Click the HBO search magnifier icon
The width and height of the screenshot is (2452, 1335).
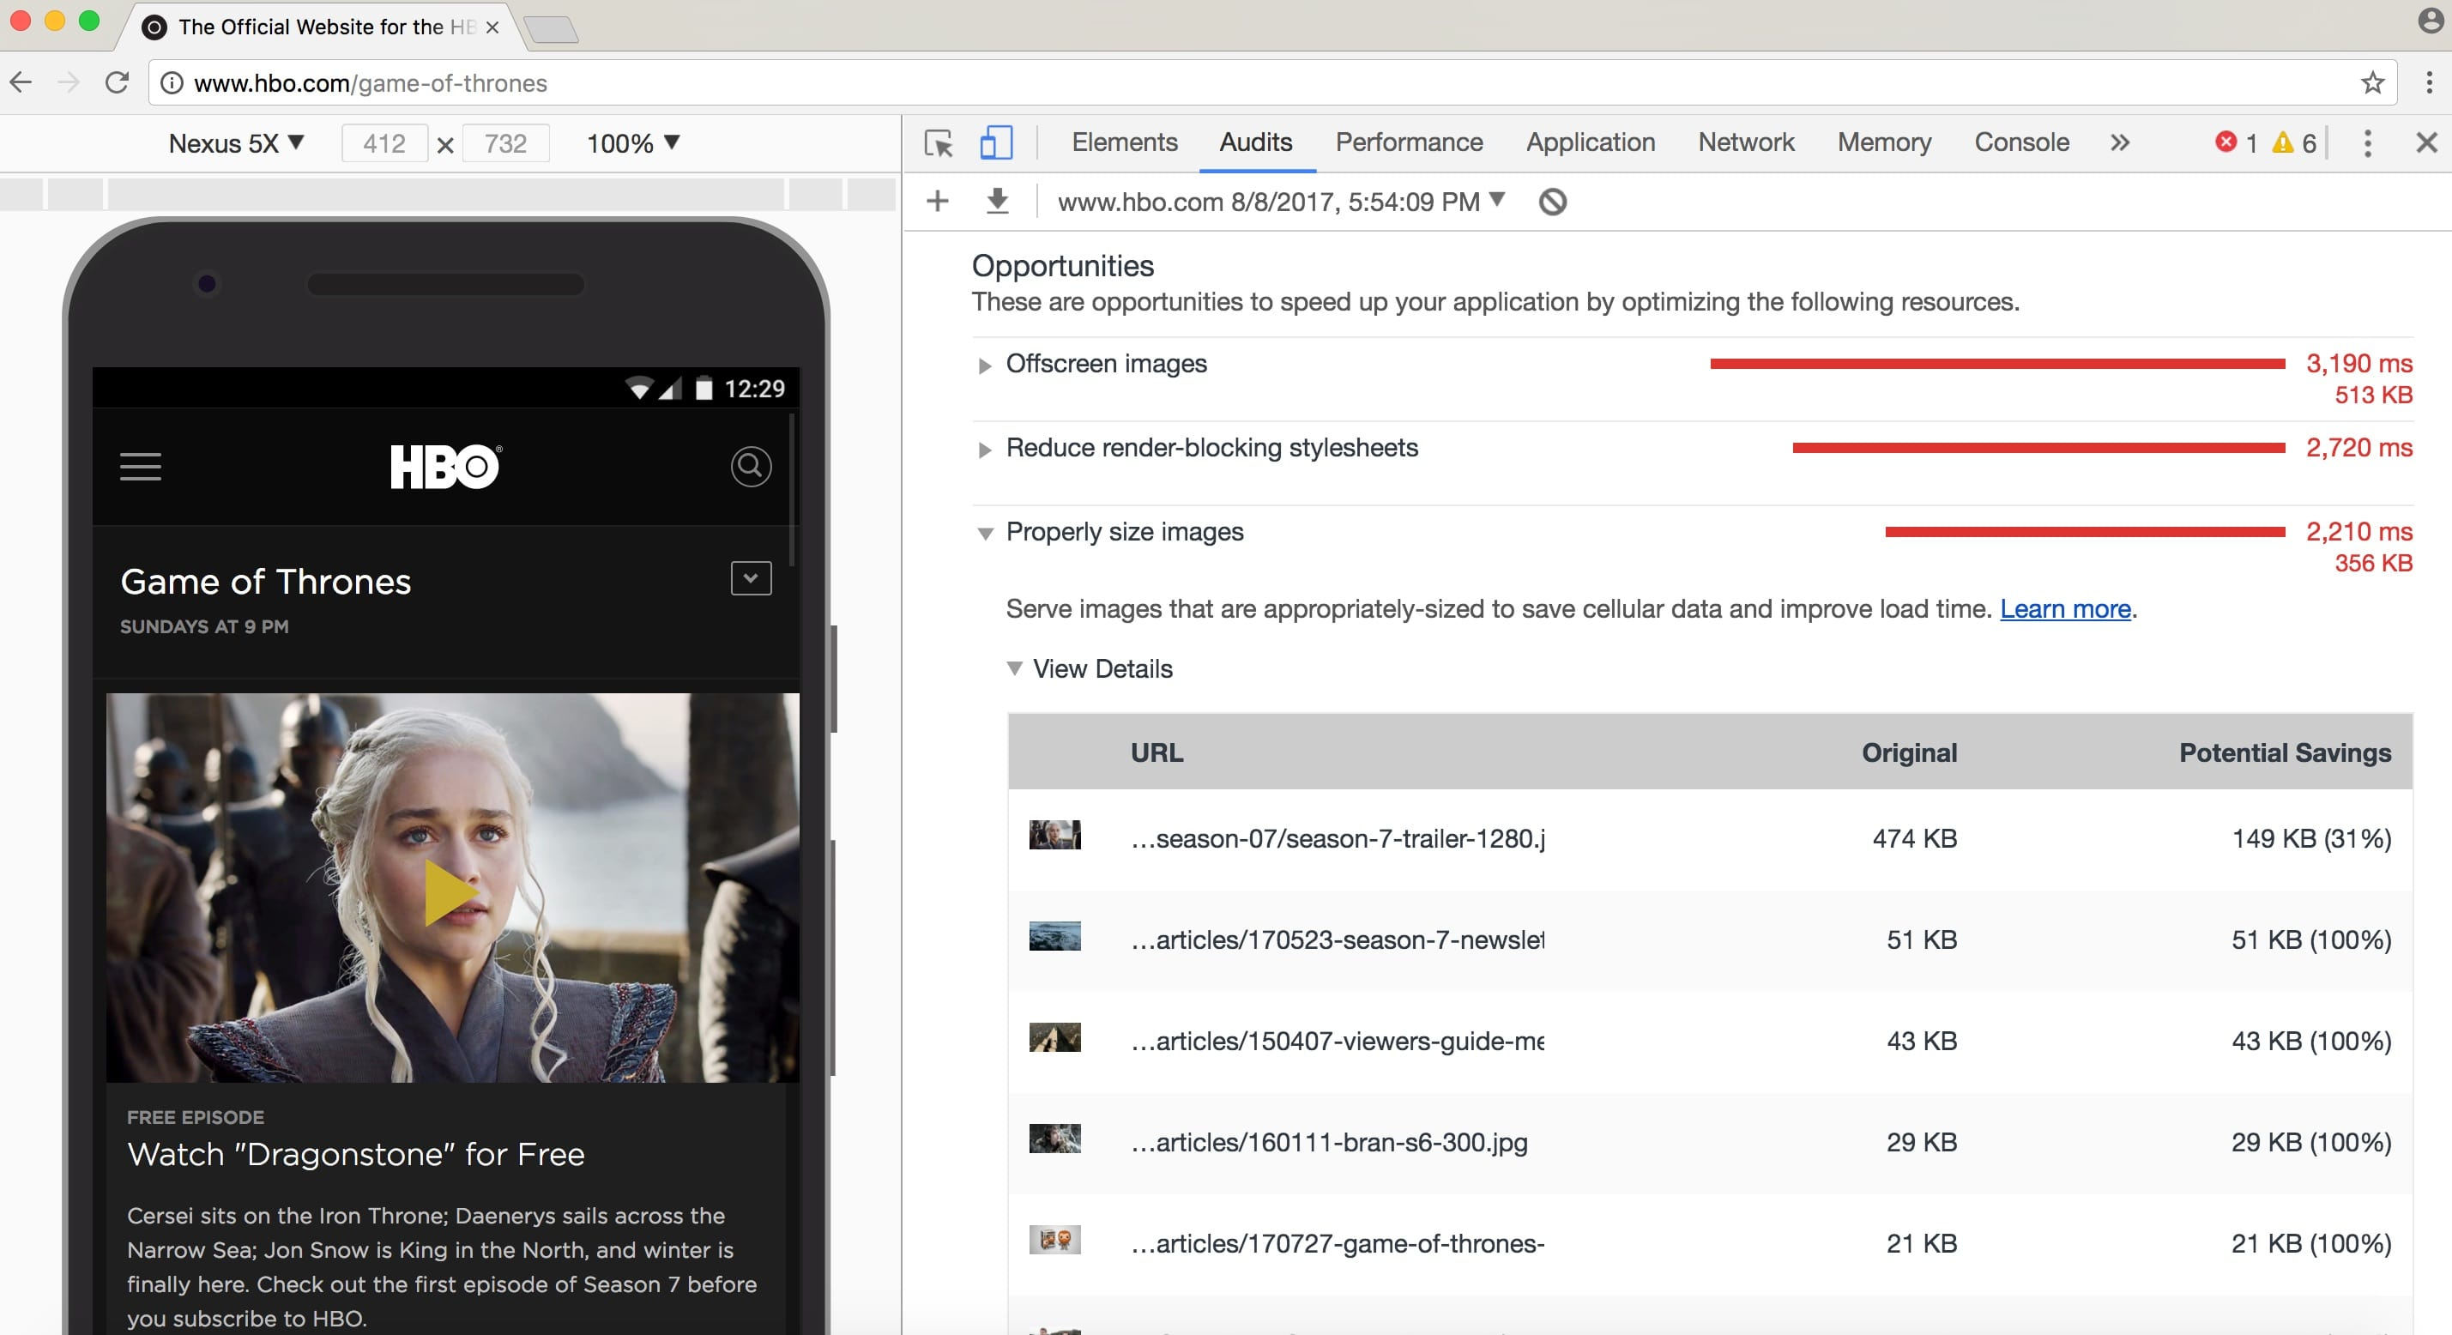click(750, 467)
